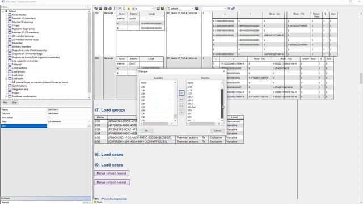Click the icon right of default dropdown
Viewport: 363px width, 204px height.
(x=197, y=8)
